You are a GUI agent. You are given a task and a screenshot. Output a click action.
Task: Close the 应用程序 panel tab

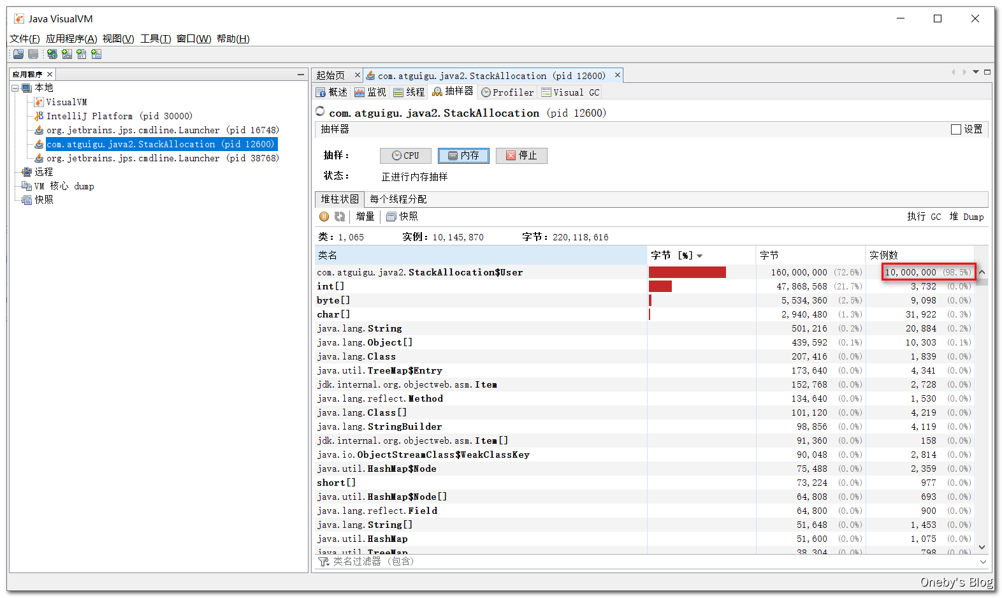[50, 75]
